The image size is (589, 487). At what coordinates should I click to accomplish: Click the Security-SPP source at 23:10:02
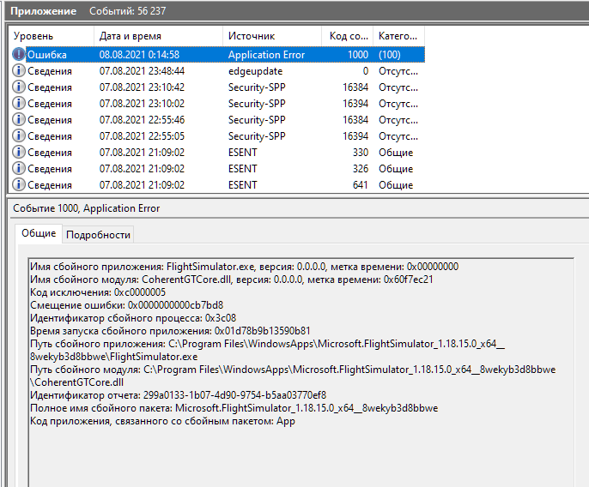[x=257, y=104]
